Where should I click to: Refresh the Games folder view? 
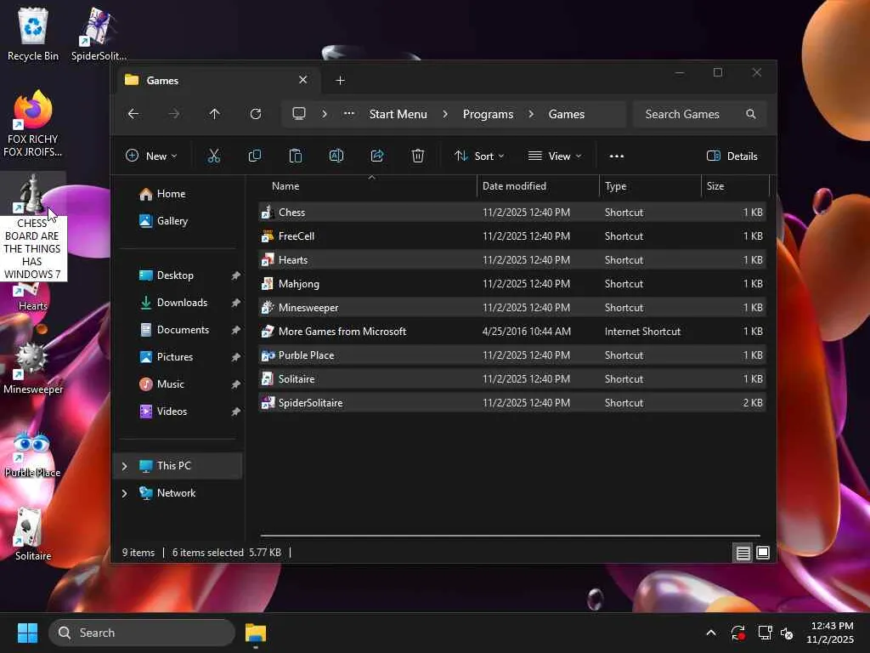point(255,114)
